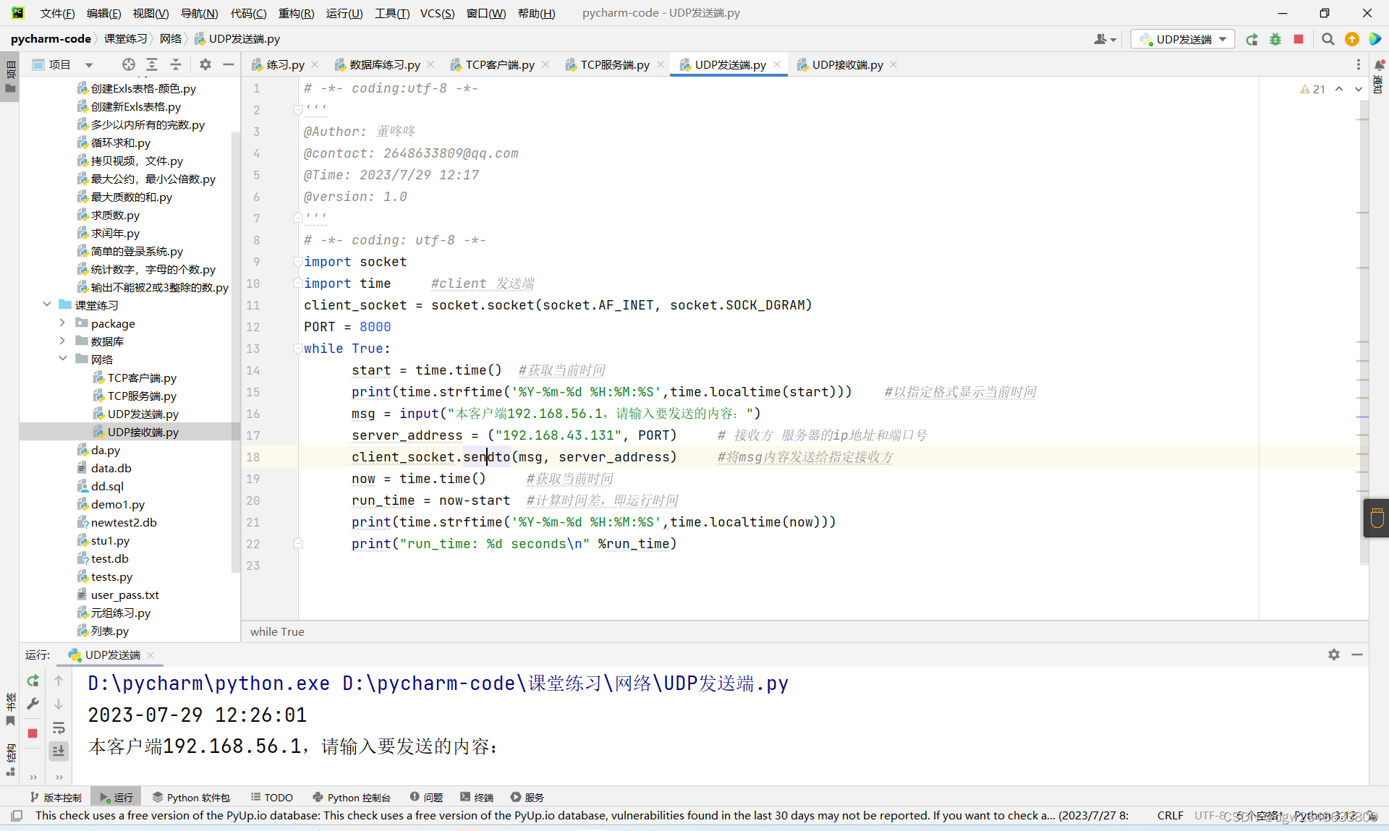Collapse all nodes in the Project panel

point(176,64)
